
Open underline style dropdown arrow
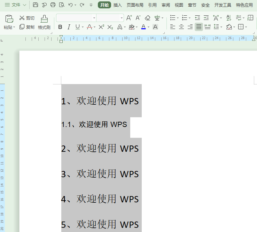(x=83, y=27)
